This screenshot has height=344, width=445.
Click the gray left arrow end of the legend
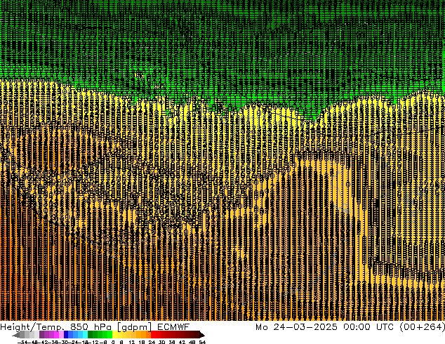pyautogui.click(x=16, y=335)
